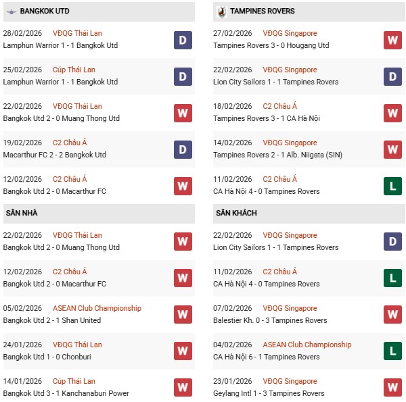The height and width of the screenshot is (402, 406).
Task: Click W badge for Balestier Kh. 0-3 Tampines
Action: coord(392,314)
